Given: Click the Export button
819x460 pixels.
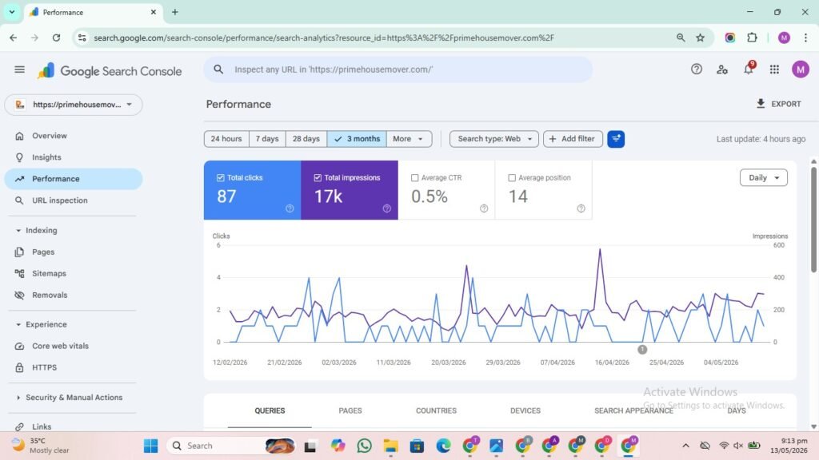Looking at the screenshot, I should tap(778, 104).
